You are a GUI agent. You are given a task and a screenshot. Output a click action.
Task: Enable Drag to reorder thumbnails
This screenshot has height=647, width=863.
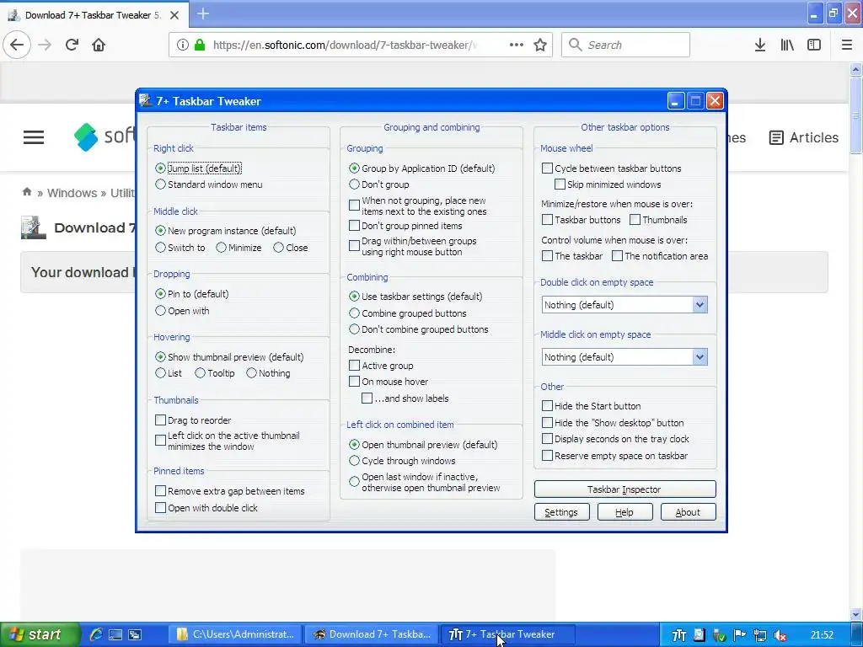click(160, 420)
